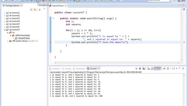Click the editor vertical scrollbar up arrow
This screenshot has height=106, width=188.
182,9
